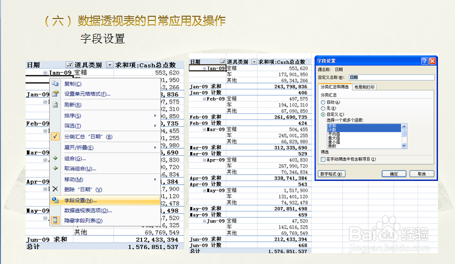Click the ungroup arrow icon beside 取消组合(U)
455x264 pixels.
(55, 168)
